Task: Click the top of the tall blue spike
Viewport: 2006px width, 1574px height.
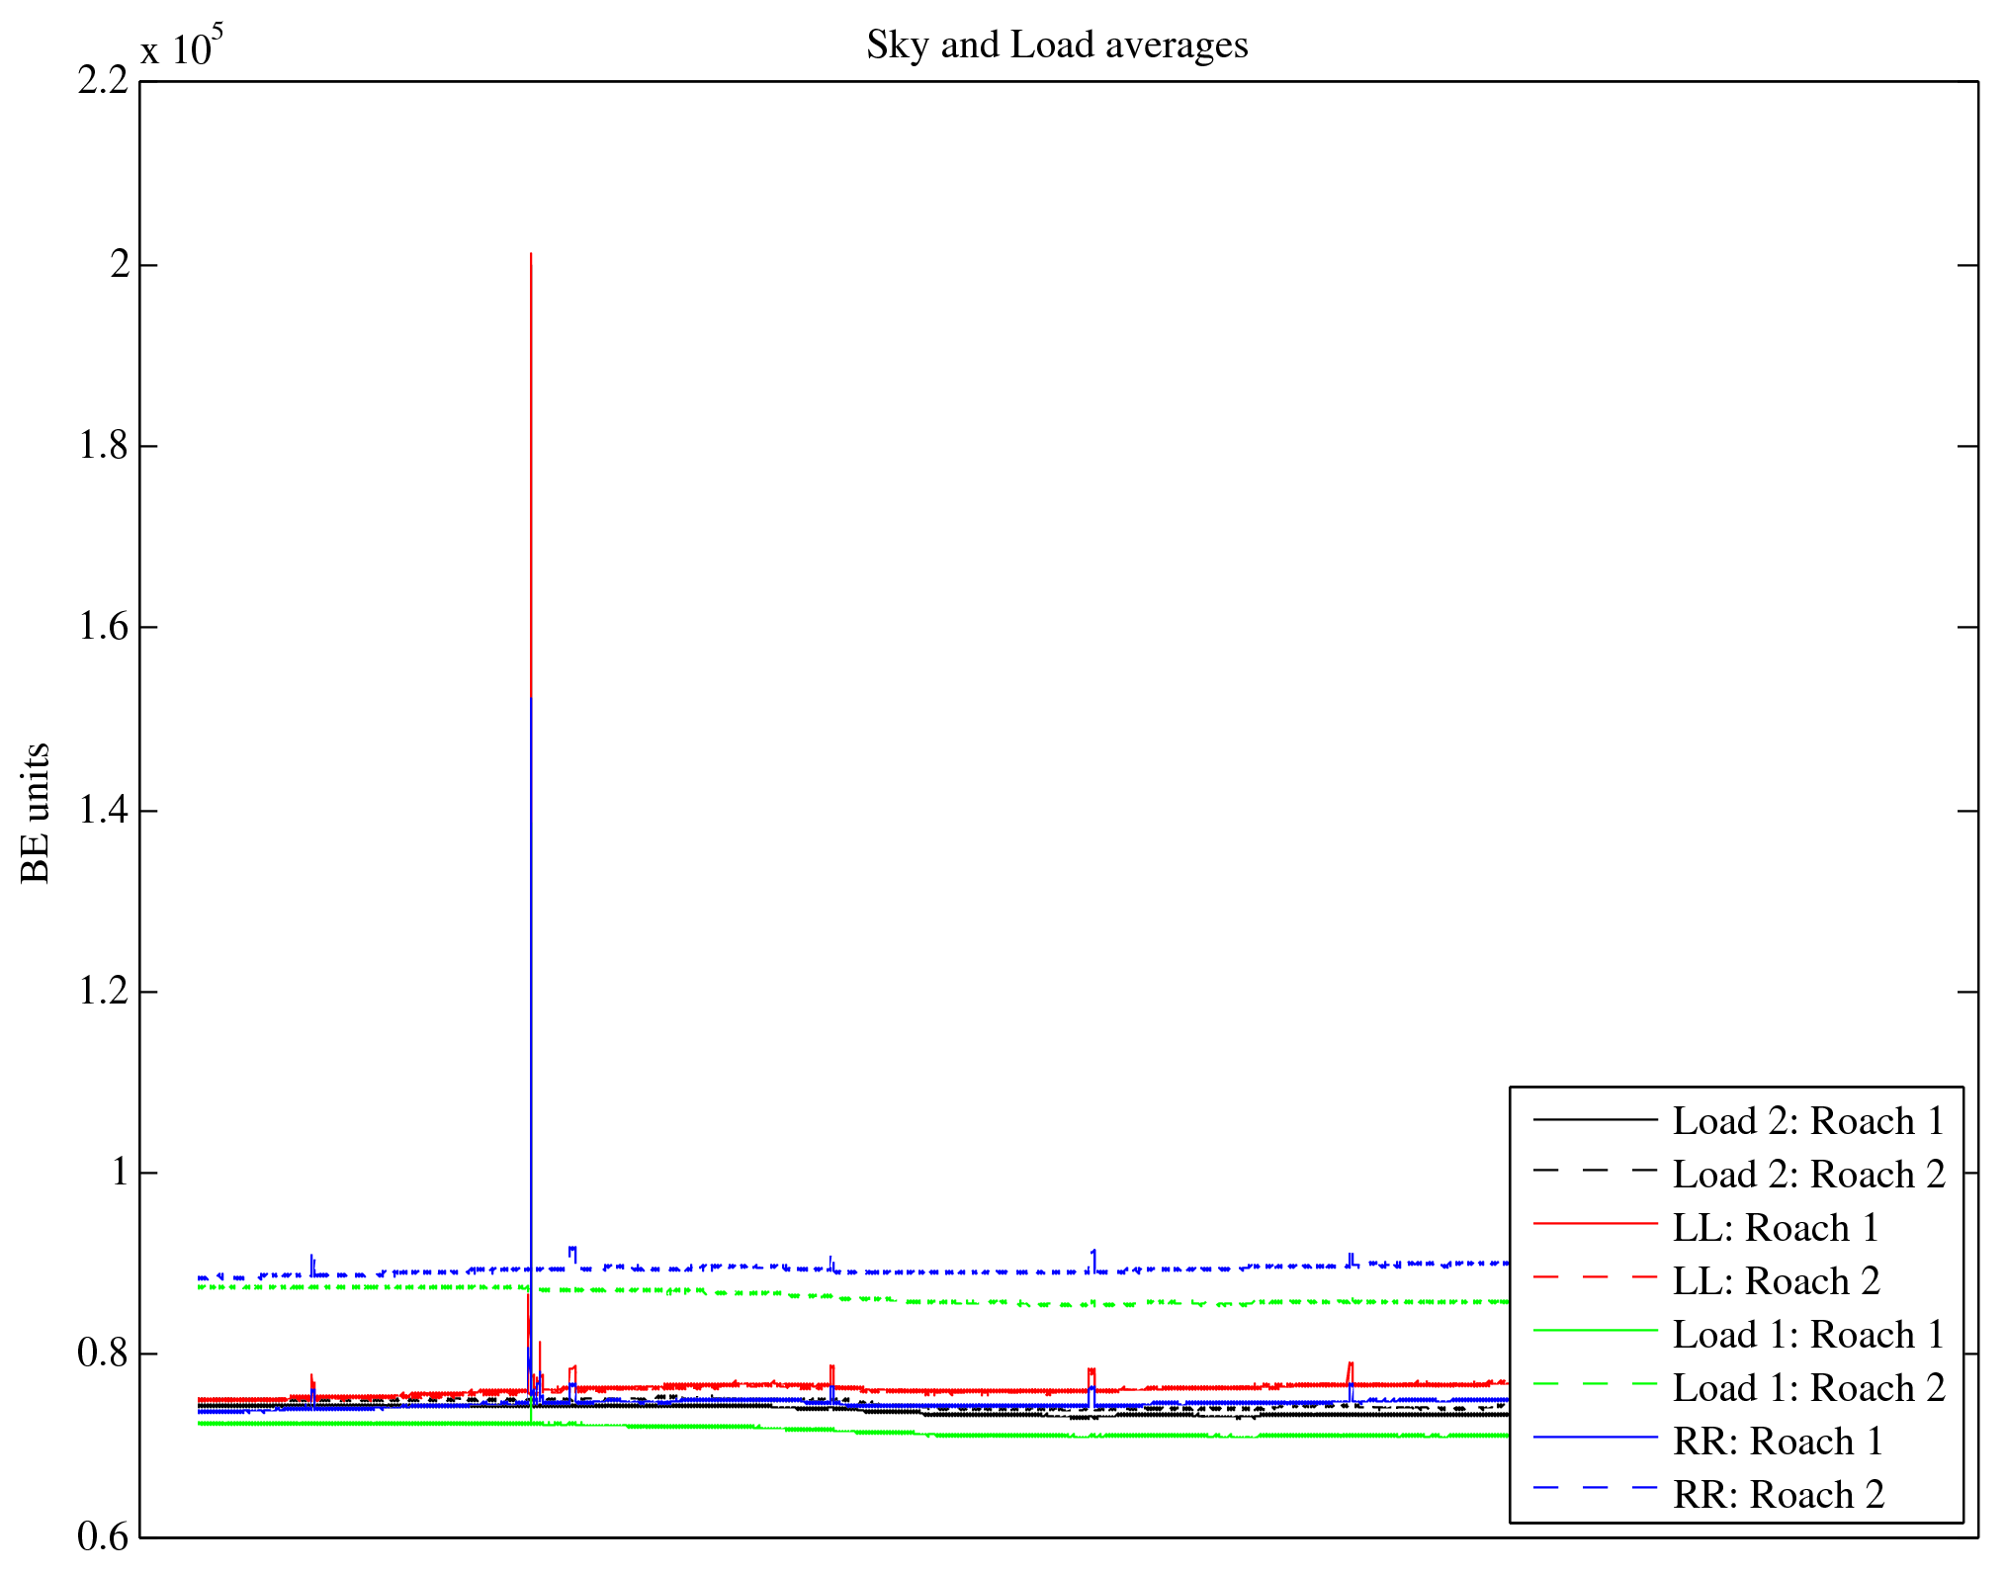Action: coord(531,700)
